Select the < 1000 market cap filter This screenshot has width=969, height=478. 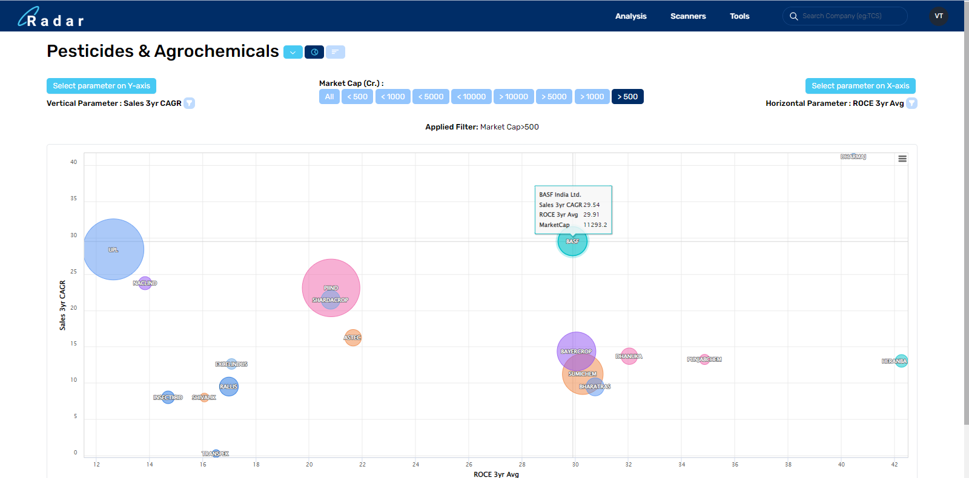(x=393, y=97)
